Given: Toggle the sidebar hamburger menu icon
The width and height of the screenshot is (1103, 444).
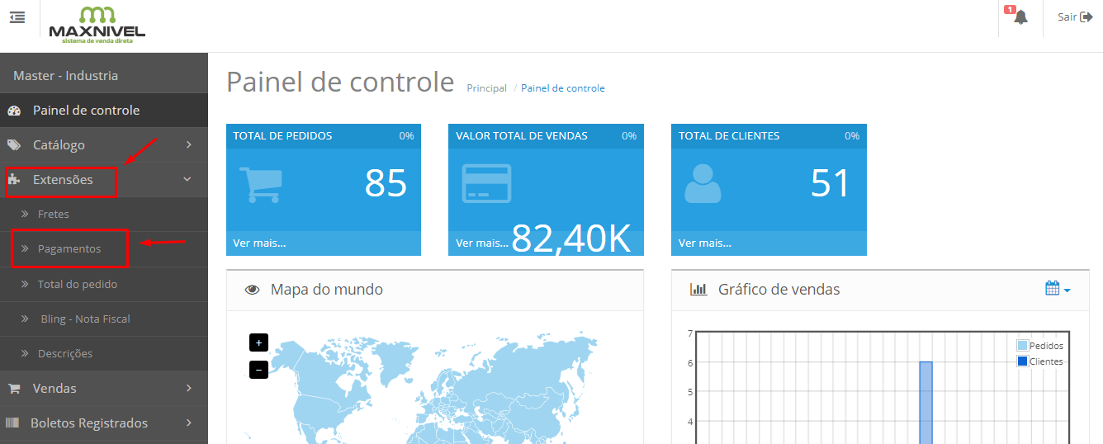Looking at the screenshot, I should pyautogui.click(x=17, y=17).
